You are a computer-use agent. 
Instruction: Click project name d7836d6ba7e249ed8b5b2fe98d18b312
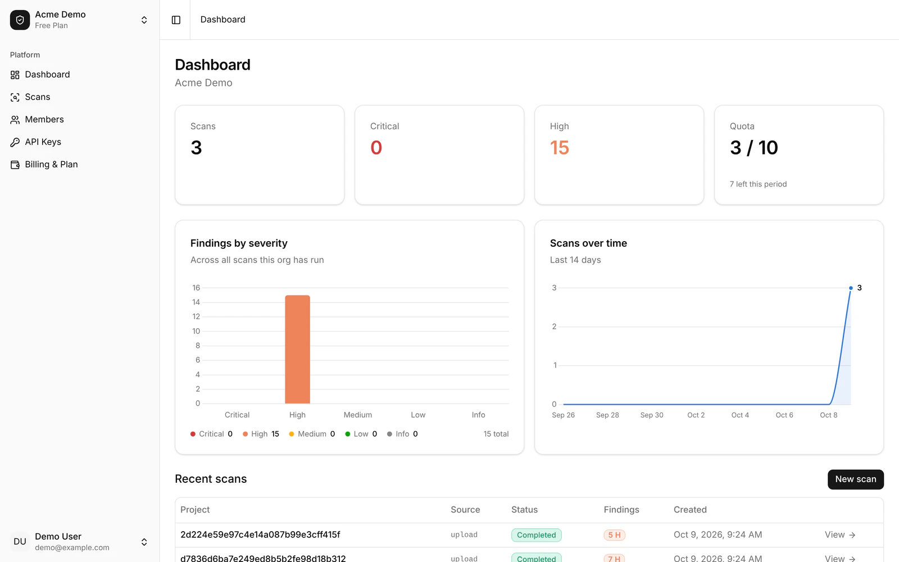pyautogui.click(x=263, y=558)
